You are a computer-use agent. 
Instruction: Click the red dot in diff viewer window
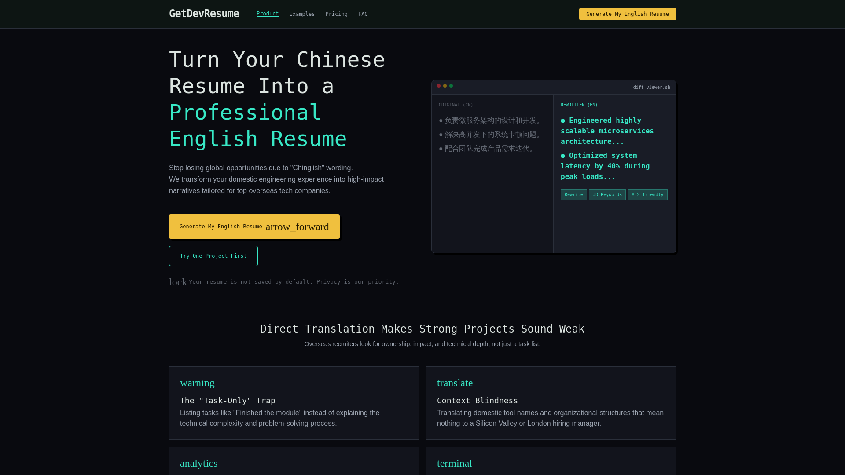pos(439,86)
